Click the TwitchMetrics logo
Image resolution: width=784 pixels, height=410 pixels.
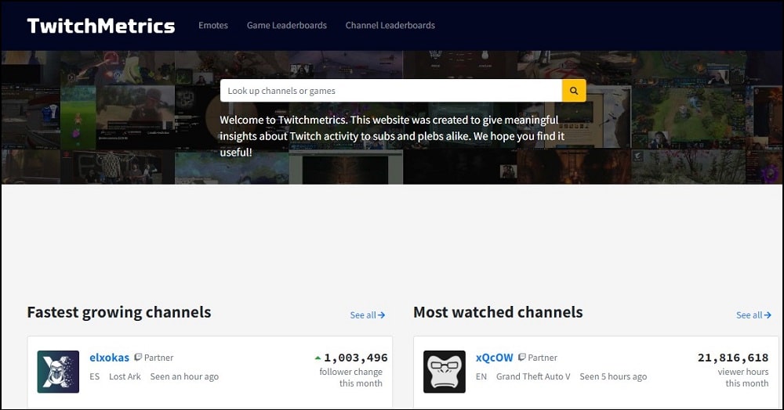[x=101, y=26]
